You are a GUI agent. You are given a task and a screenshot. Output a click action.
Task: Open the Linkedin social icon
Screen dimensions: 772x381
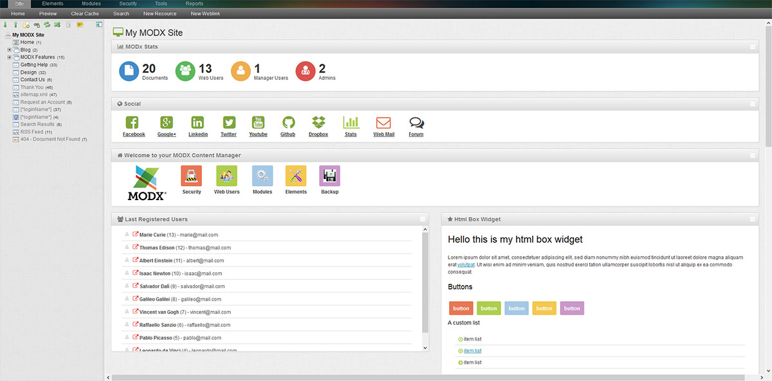(198, 122)
